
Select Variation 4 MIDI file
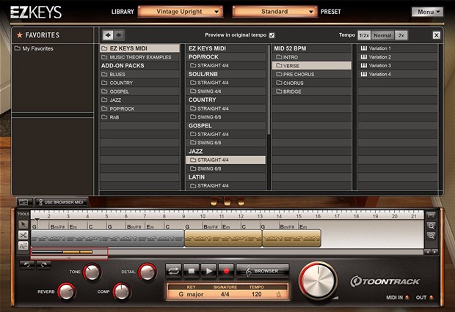[x=398, y=74]
